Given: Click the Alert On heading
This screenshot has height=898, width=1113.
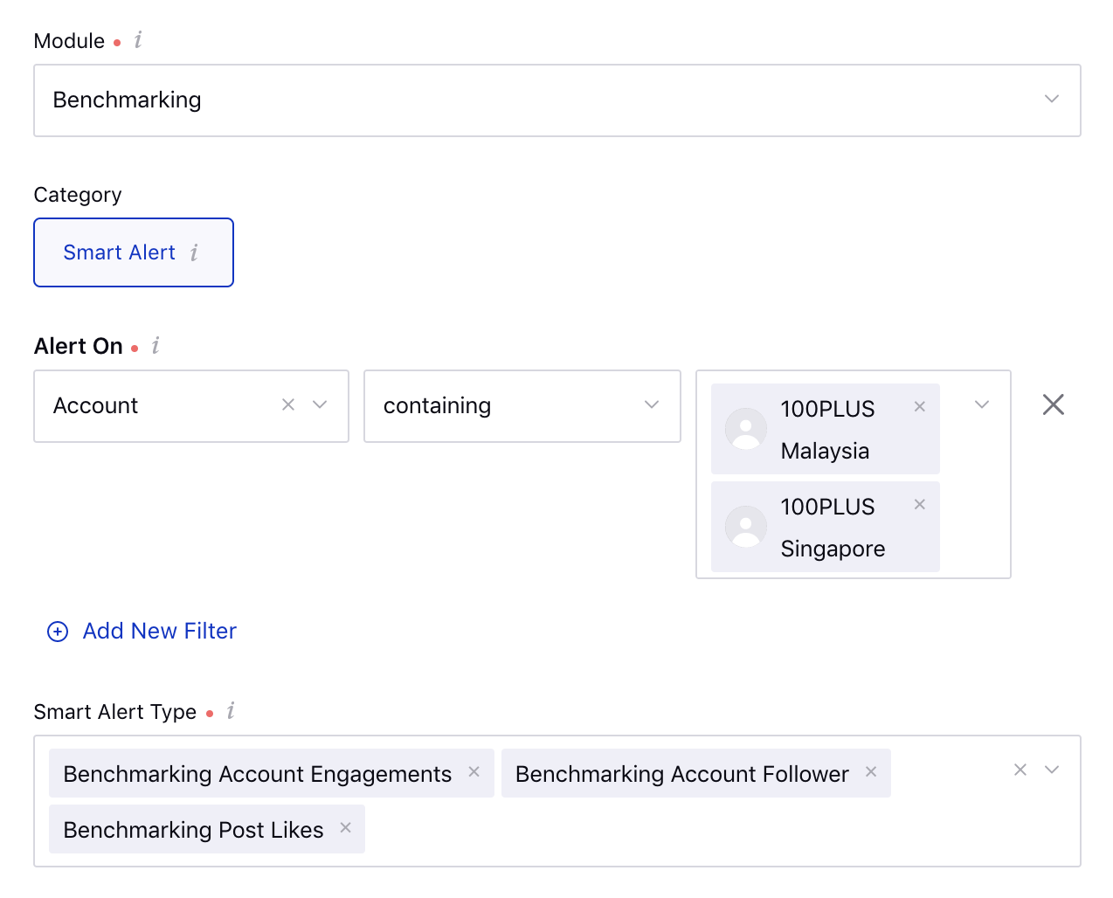Looking at the screenshot, I should 79,346.
